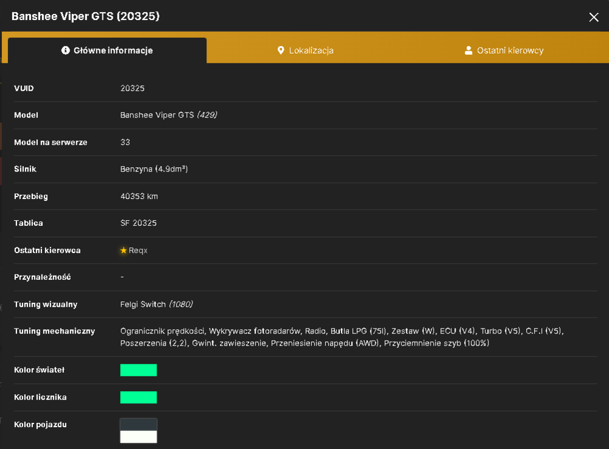Select the mileage value 40353 km

click(139, 196)
